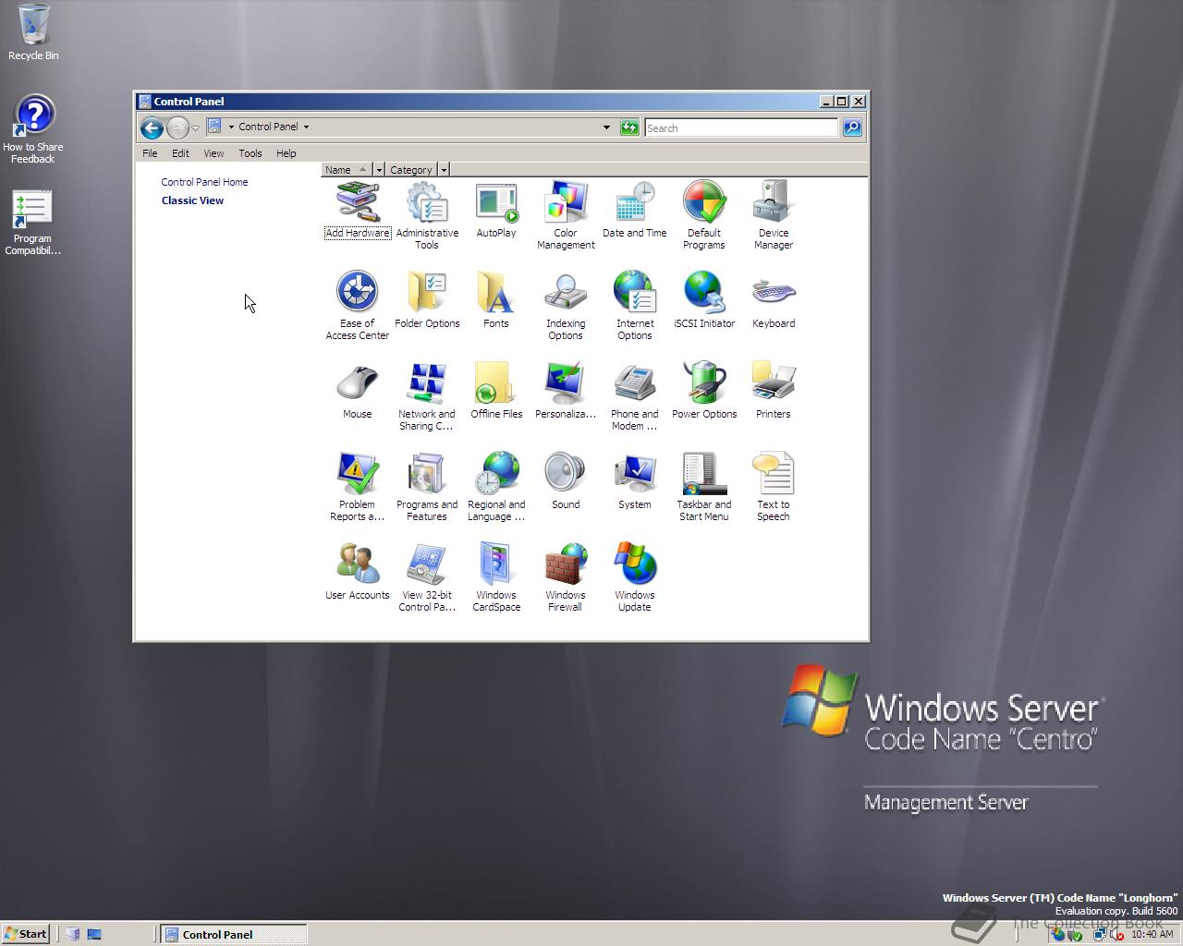Open the Name column filter dropdown
This screenshot has width=1183, height=946.
point(379,170)
